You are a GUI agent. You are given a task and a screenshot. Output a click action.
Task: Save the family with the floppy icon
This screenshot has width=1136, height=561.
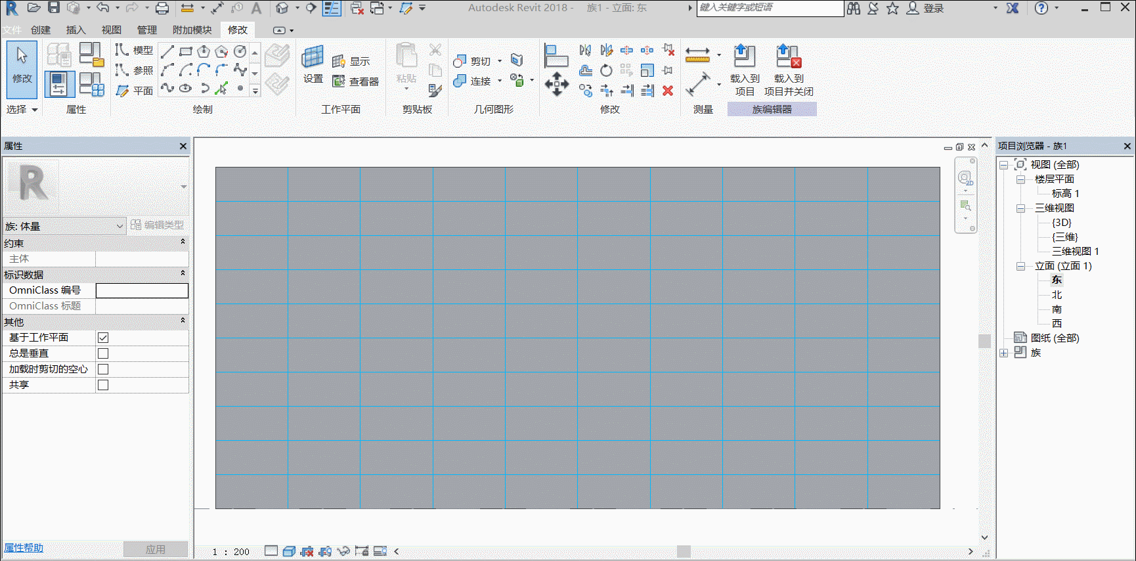[x=54, y=8]
